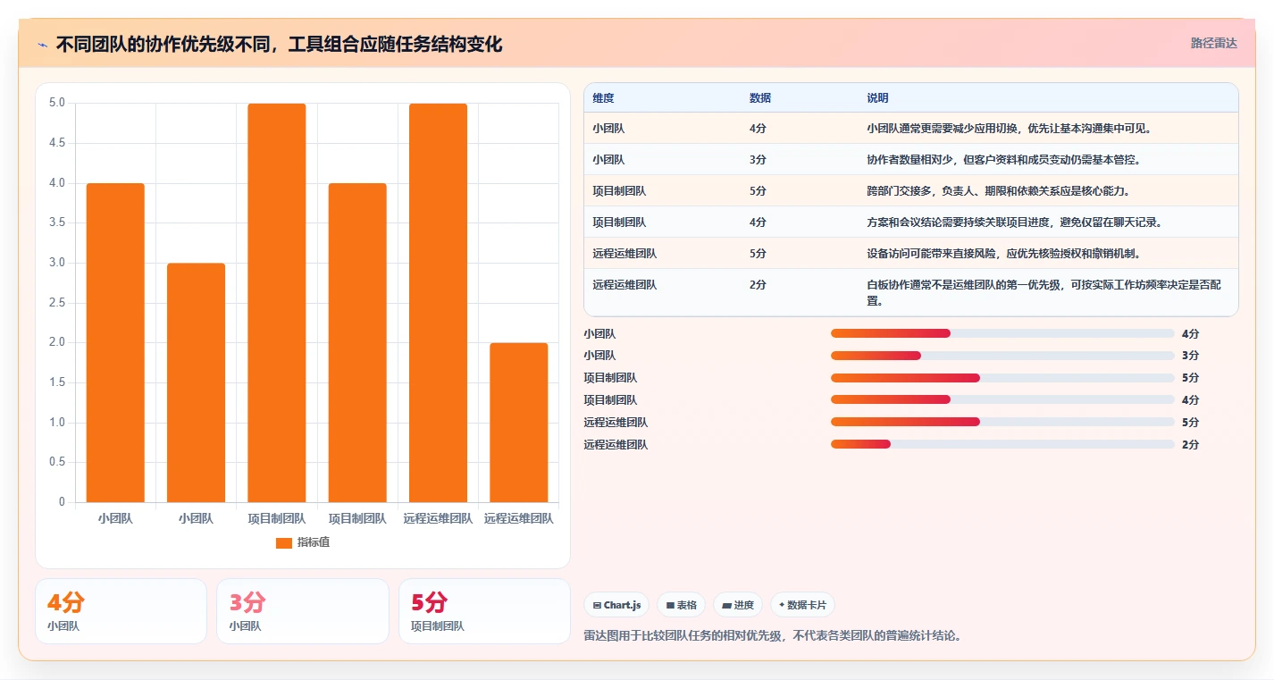
Task: Select the cell 白板协作通常不是运维团队的第一优先级
Action: [x=1044, y=292]
